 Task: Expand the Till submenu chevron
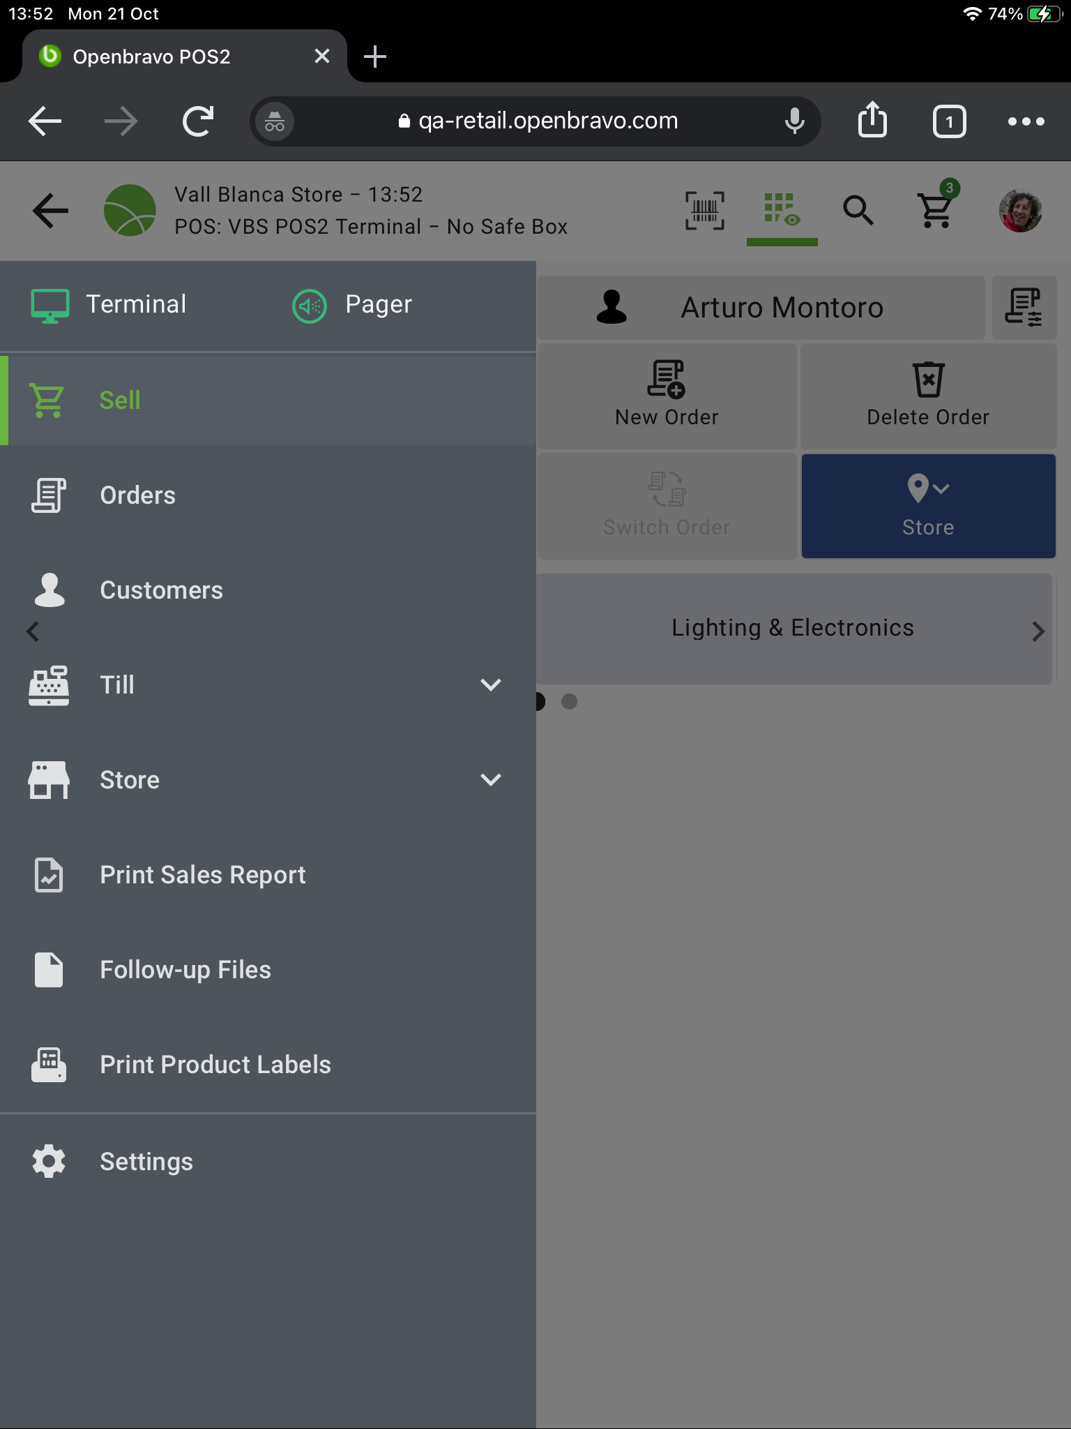tap(491, 684)
